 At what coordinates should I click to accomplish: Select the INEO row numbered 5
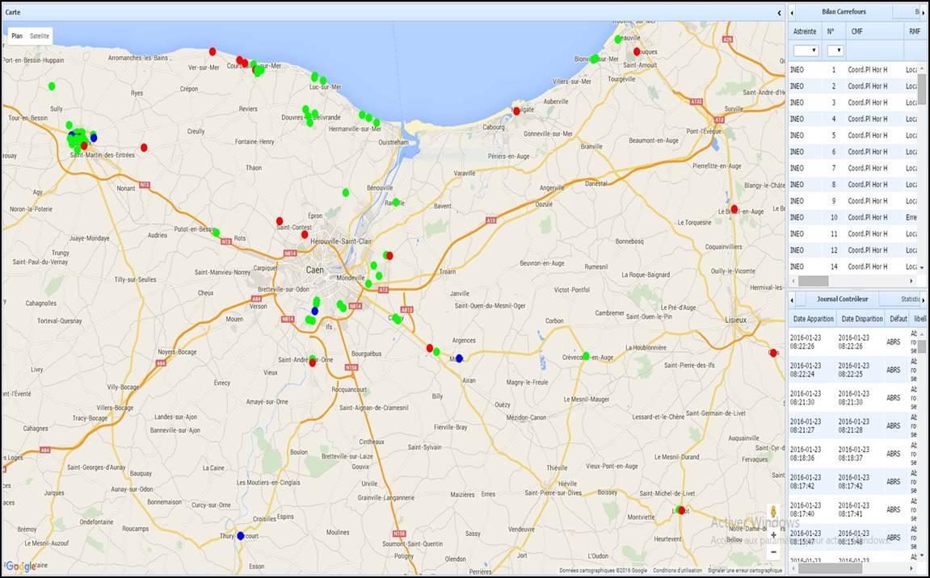point(853,135)
